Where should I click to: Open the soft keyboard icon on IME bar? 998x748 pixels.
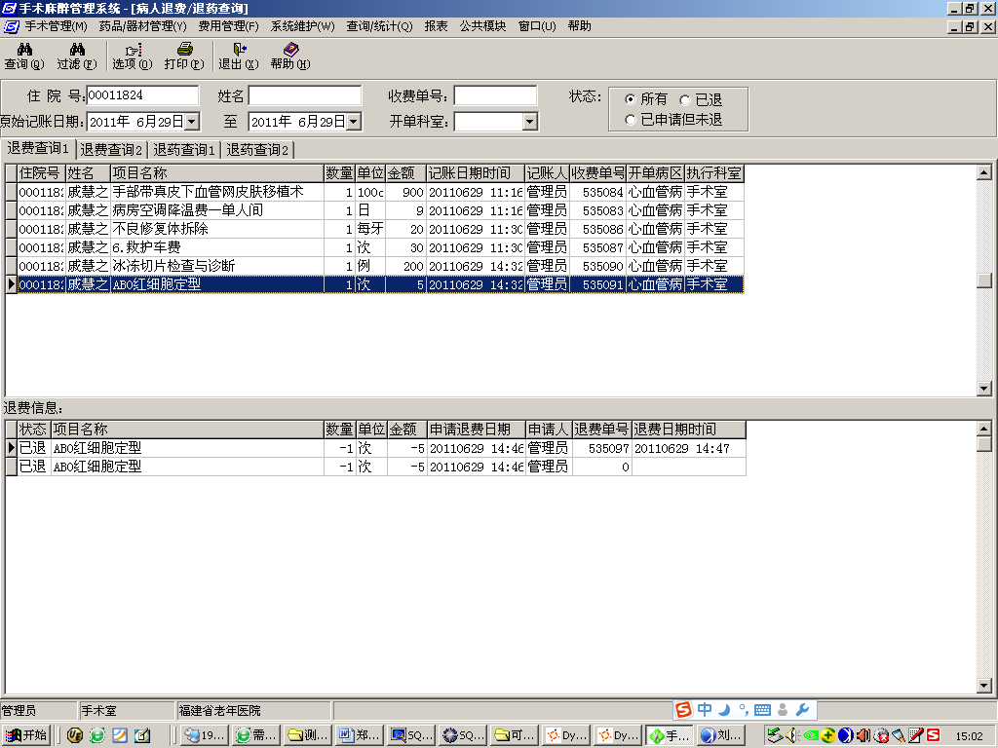point(762,710)
